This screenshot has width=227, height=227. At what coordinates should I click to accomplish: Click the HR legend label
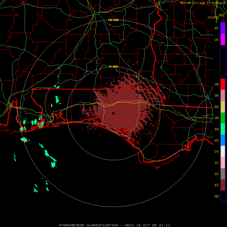[x=216, y=118]
